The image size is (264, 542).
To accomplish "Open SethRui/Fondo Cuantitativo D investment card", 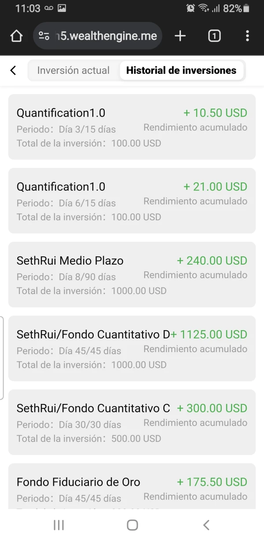I will click(x=132, y=349).
